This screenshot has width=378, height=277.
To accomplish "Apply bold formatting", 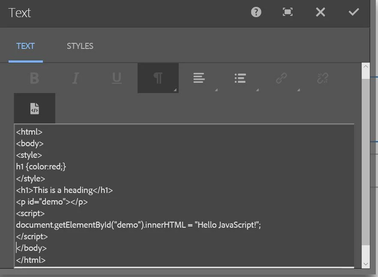I will (x=34, y=78).
